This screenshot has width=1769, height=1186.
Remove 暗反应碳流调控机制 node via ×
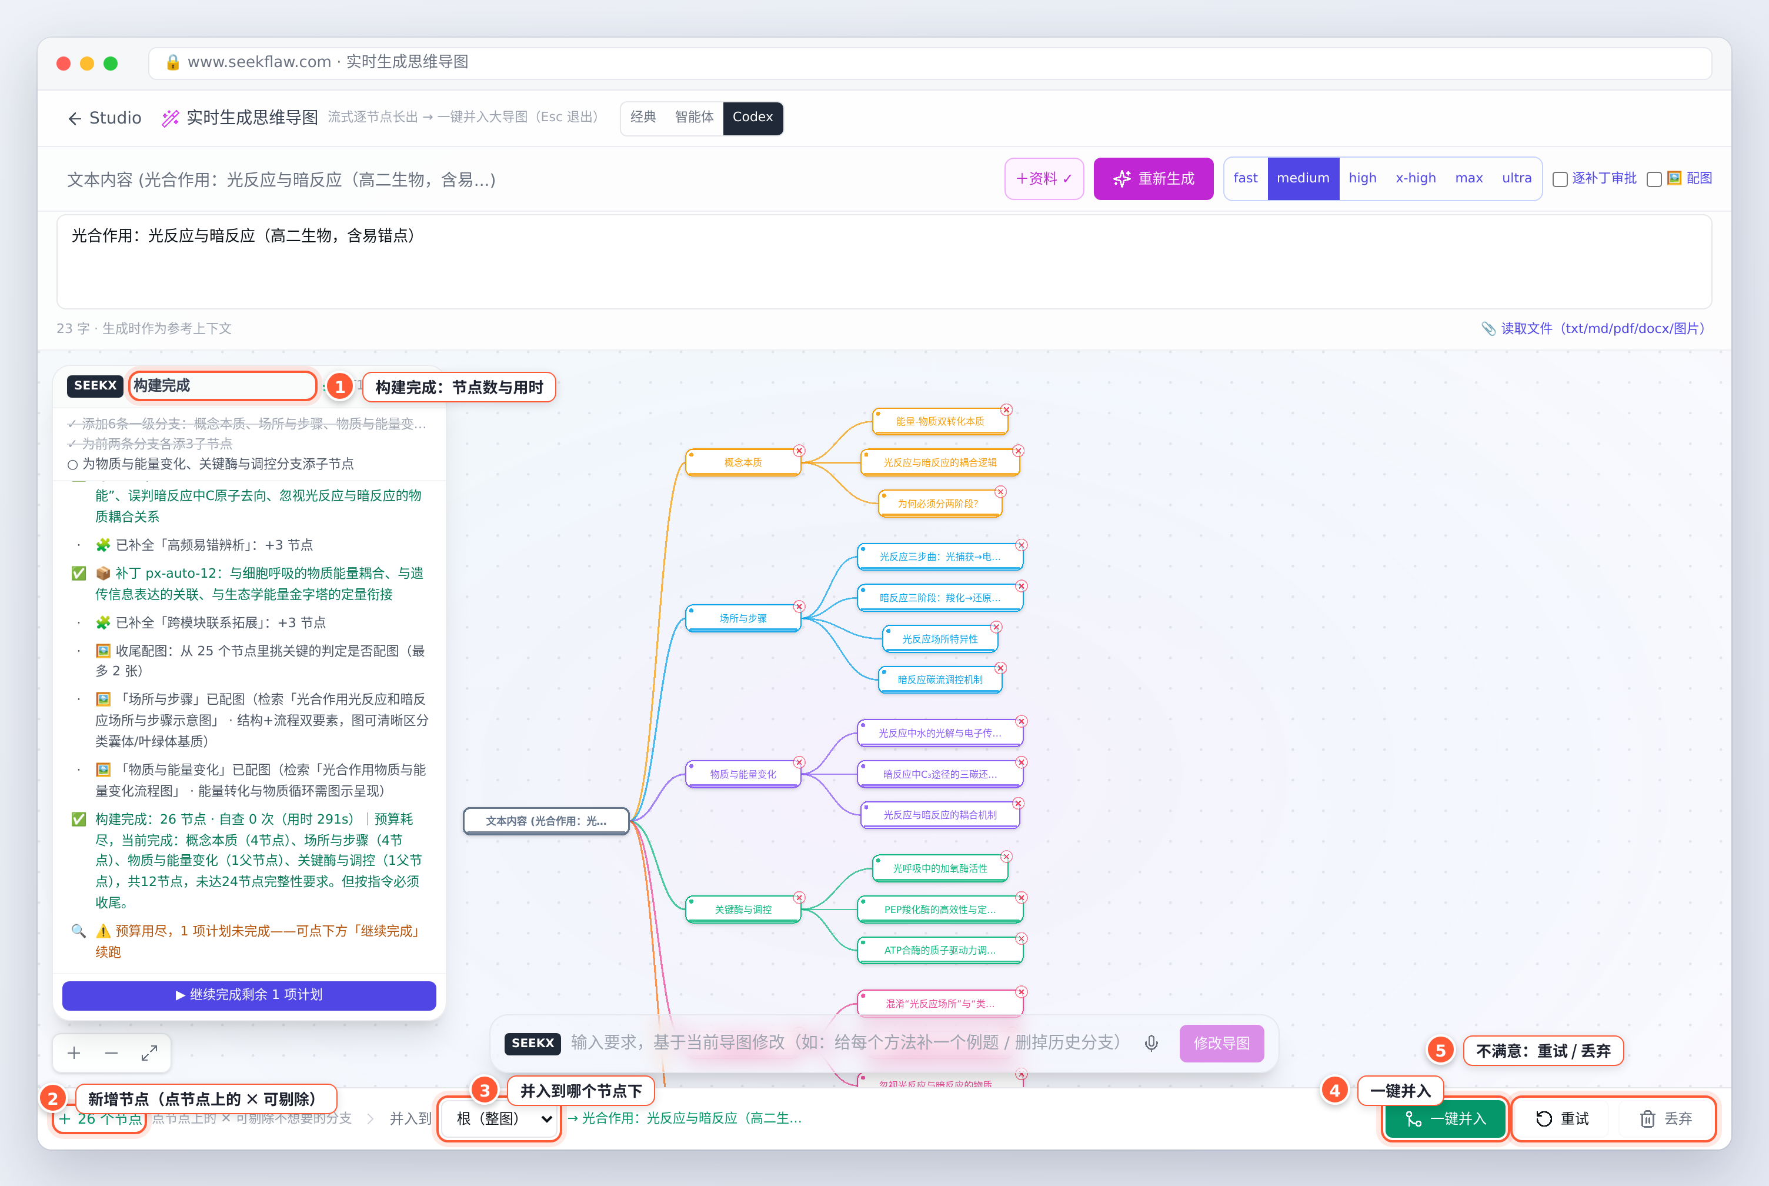pos(1000,668)
